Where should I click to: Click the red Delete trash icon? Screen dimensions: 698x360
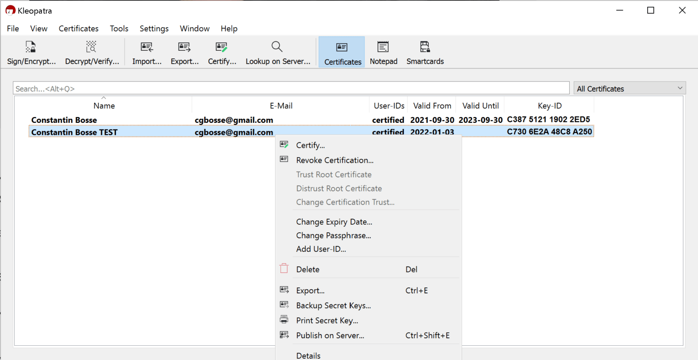click(x=284, y=268)
